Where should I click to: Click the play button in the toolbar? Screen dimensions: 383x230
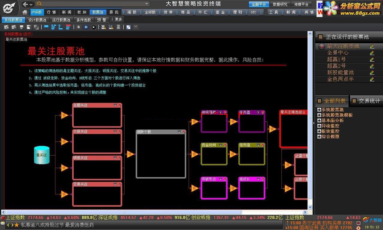point(78,27)
